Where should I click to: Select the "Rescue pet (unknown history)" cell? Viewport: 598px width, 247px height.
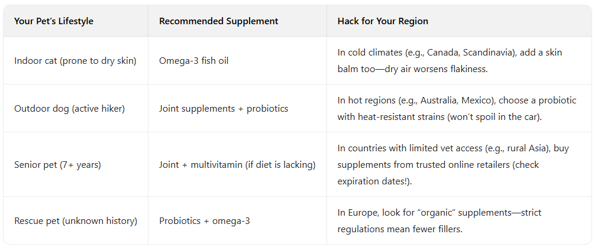pos(76,221)
